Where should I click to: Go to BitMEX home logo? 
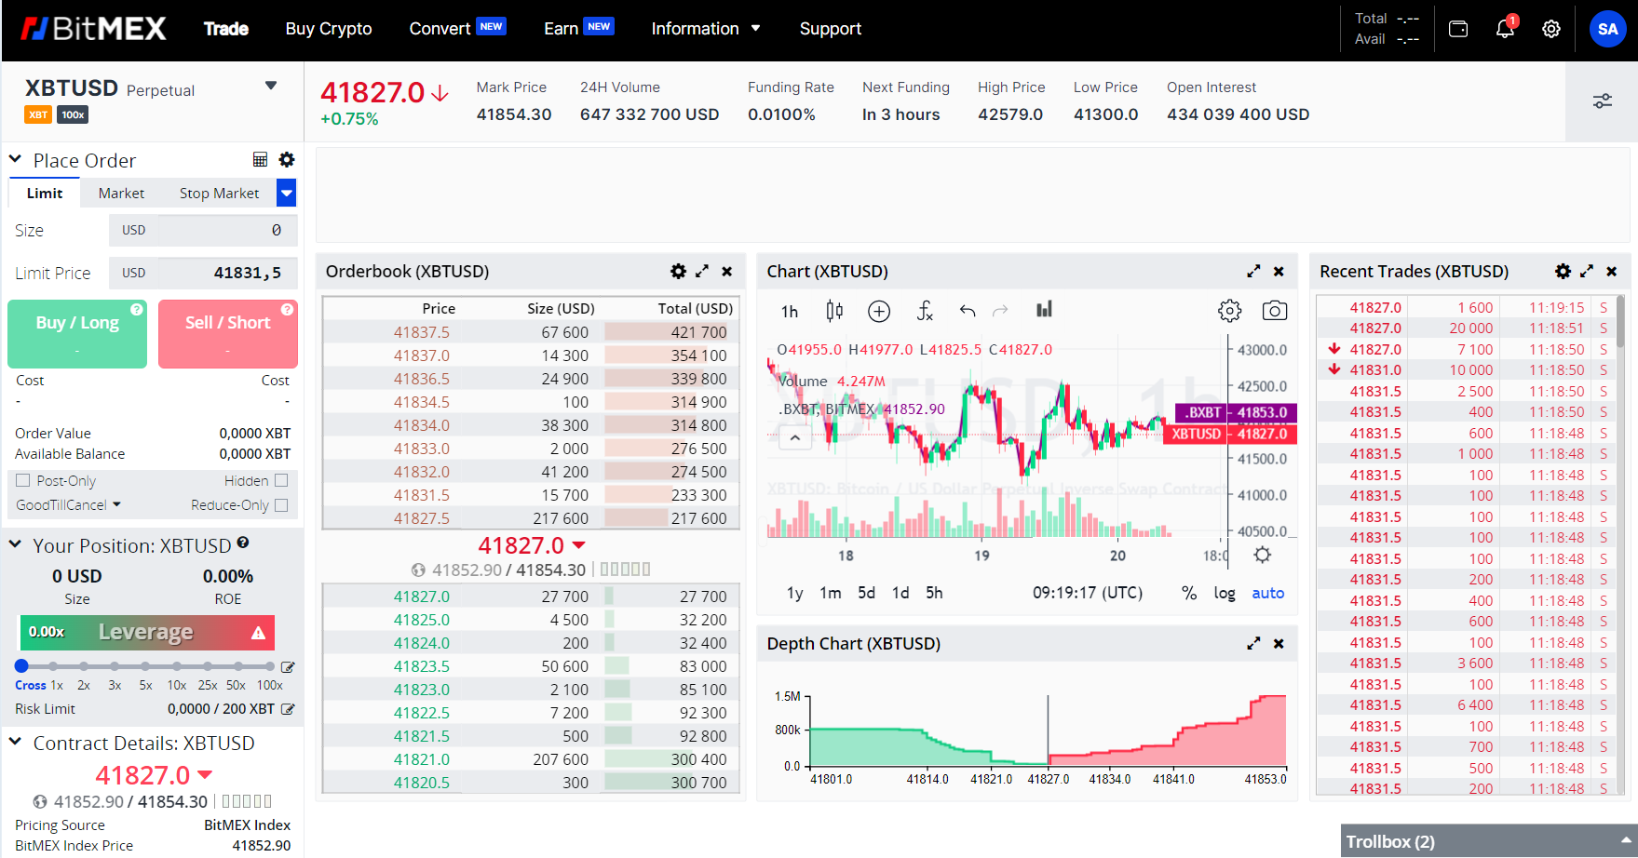click(x=93, y=29)
